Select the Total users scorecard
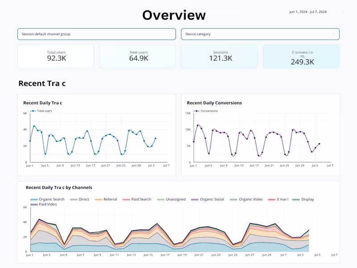This screenshot has width=357, height=268. 56,56
